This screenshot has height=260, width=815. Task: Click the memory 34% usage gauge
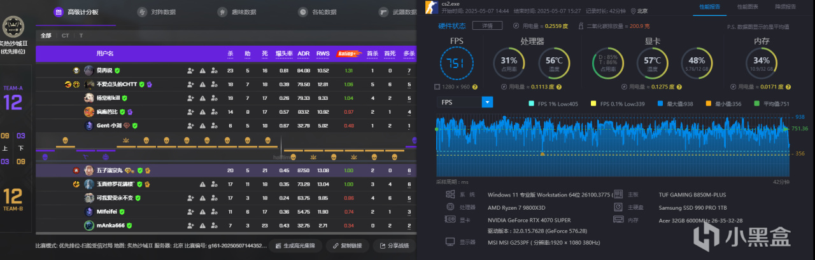click(761, 63)
